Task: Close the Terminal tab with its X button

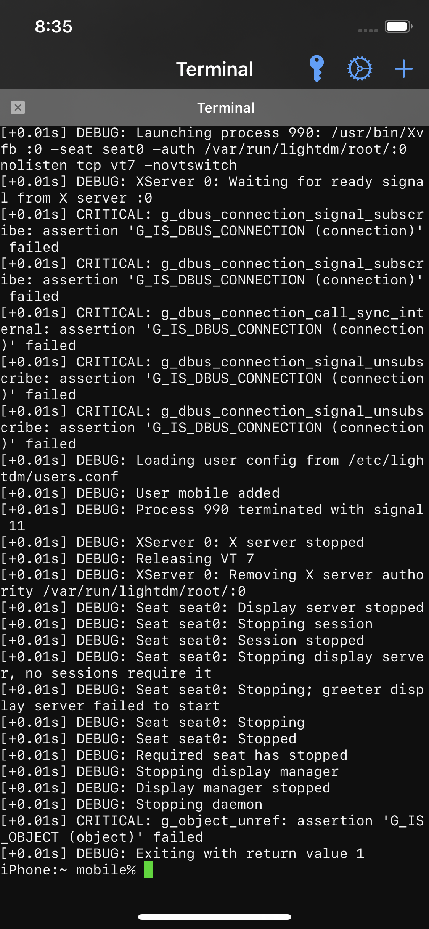Action: click(18, 108)
